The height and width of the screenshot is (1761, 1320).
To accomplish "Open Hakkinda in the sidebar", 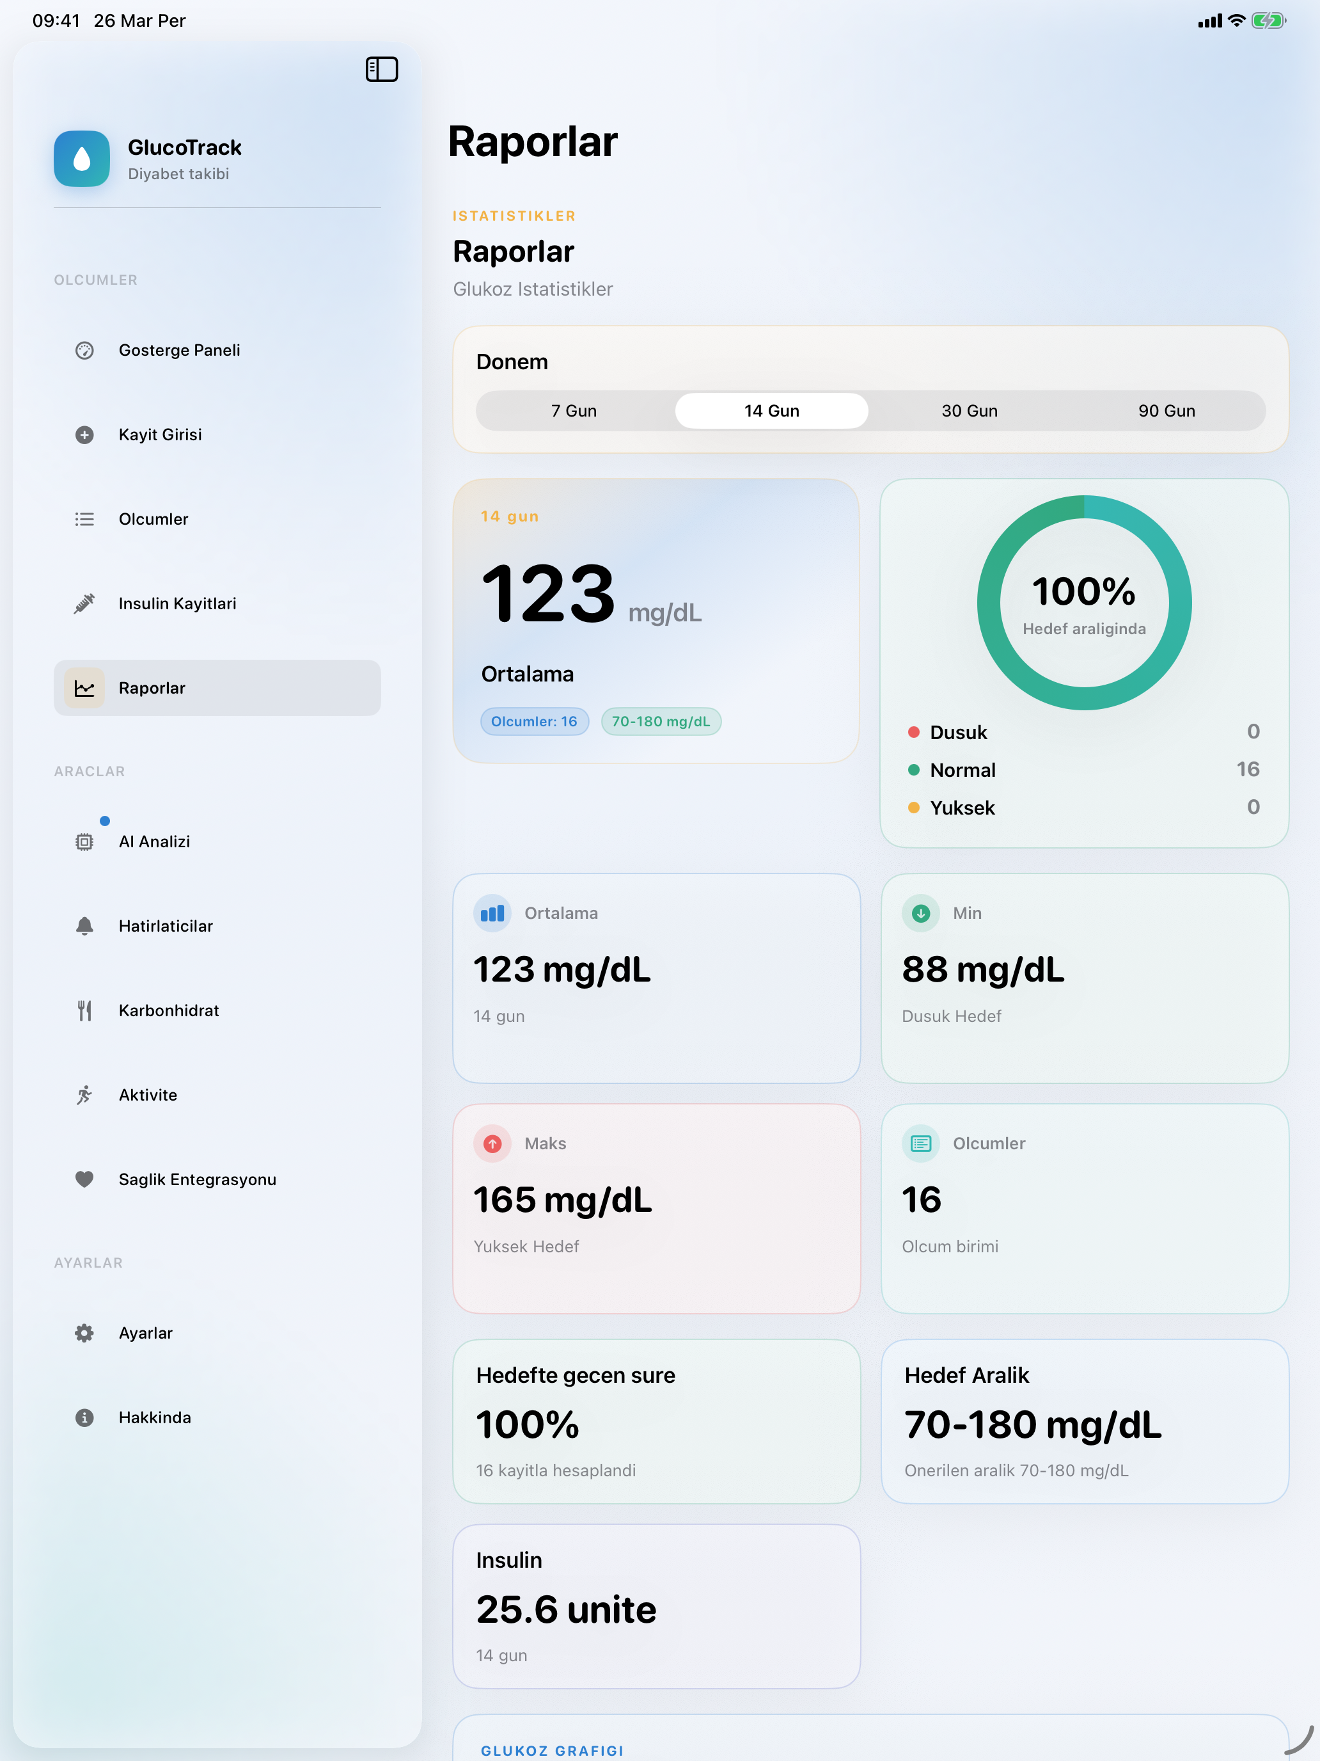I will (x=217, y=1417).
